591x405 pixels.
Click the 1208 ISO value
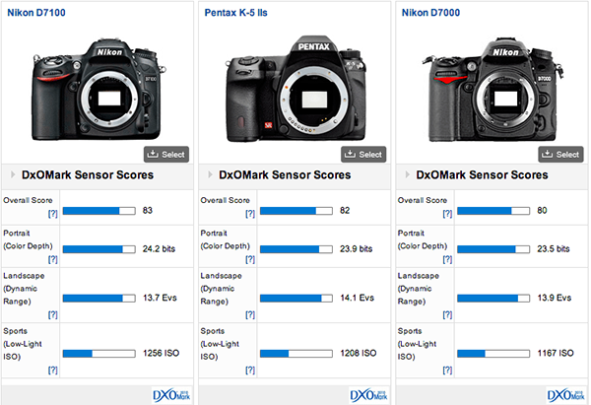click(x=359, y=354)
